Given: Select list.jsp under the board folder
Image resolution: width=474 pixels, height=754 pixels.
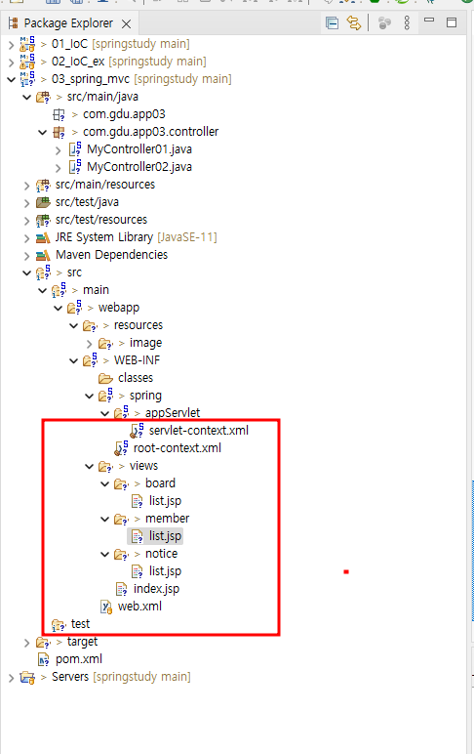Looking at the screenshot, I should click(165, 501).
